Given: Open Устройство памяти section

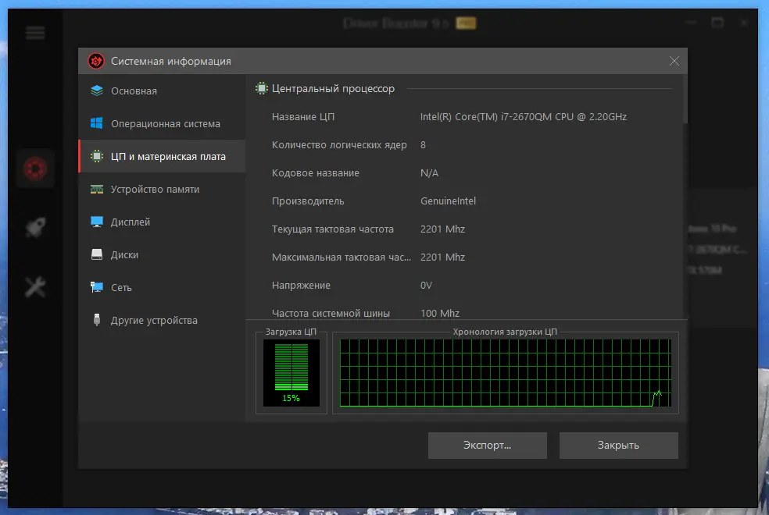Looking at the screenshot, I should tap(162, 190).
